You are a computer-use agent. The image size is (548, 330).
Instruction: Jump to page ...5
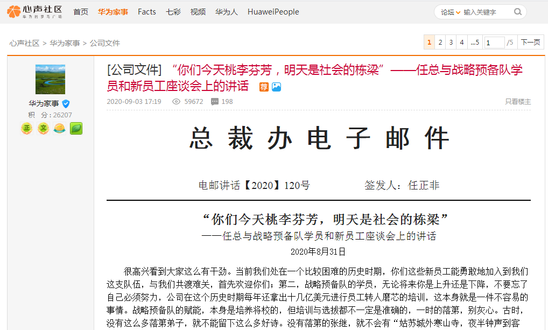[475, 43]
